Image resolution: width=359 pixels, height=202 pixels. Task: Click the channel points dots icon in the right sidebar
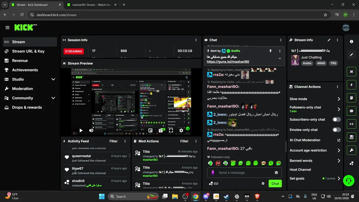[351, 164]
